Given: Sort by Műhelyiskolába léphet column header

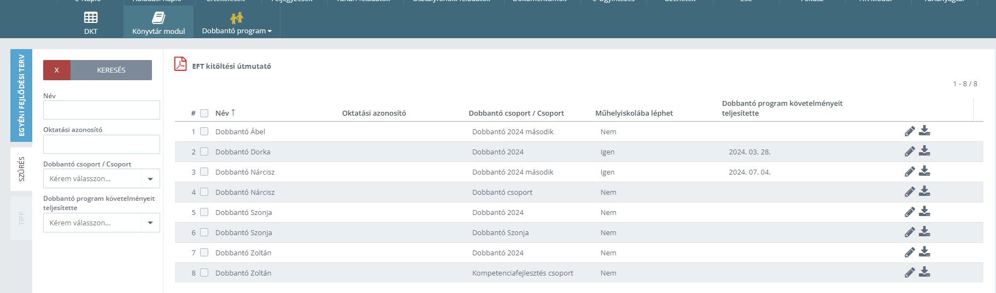Looking at the screenshot, I should (x=634, y=113).
